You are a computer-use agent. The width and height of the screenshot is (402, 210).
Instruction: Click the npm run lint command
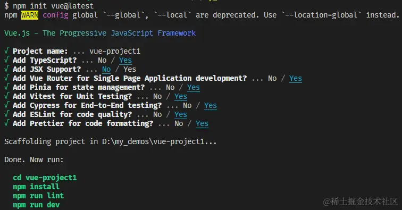(38, 196)
